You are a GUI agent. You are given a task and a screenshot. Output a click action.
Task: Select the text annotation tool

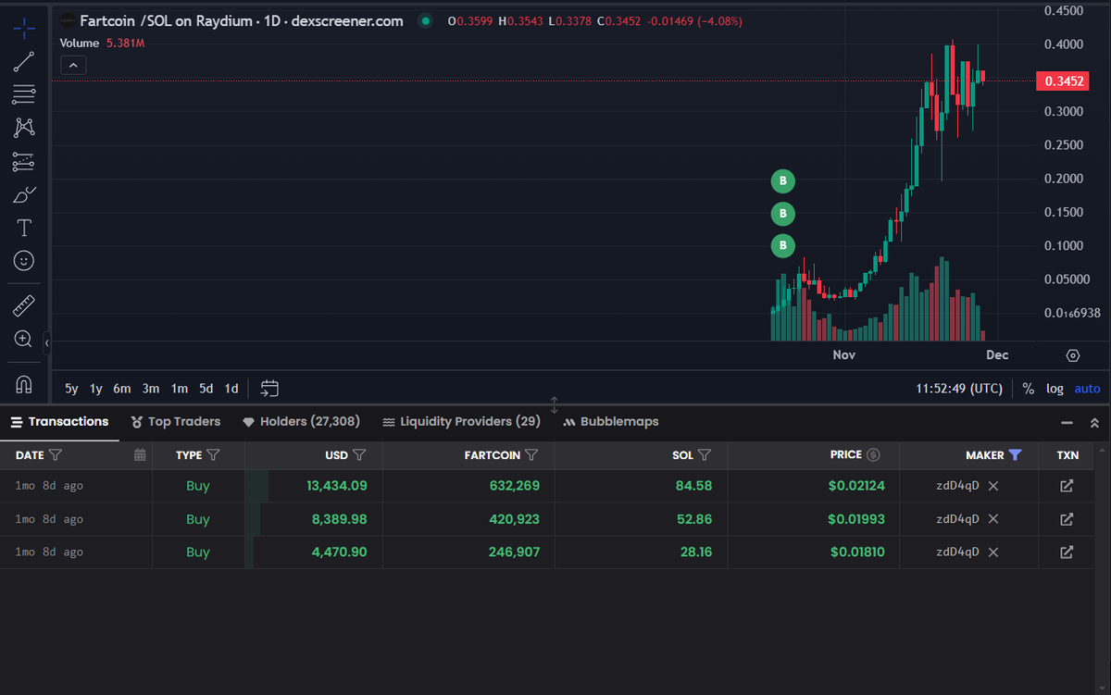(x=24, y=228)
